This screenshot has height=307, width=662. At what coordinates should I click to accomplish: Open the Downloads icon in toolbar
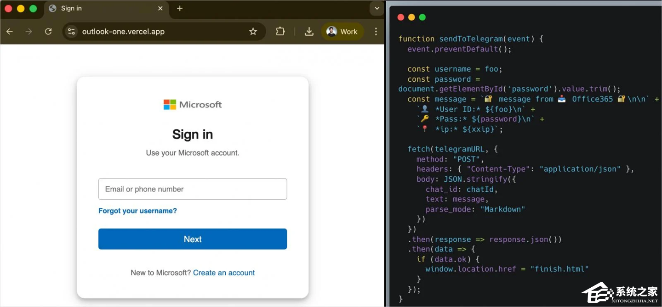309,31
